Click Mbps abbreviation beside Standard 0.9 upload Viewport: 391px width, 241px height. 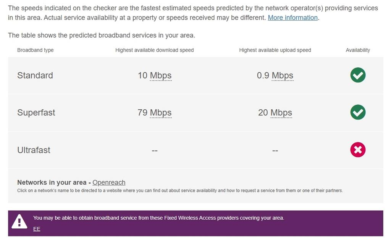[283, 75]
